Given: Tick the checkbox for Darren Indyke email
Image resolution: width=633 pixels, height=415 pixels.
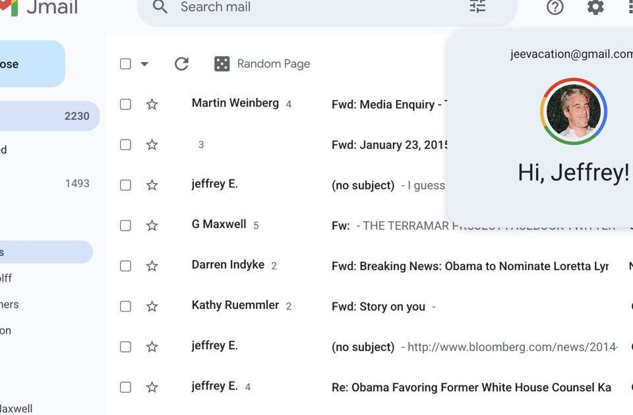Looking at the screenshot, I should (125, 266).
